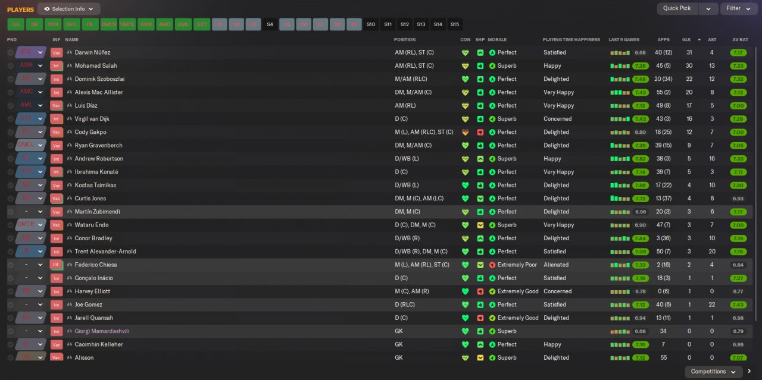Click the morale icon for Trent Alexander-Arnold
Viewport: 762px width, 380px height.
(492, 252)
